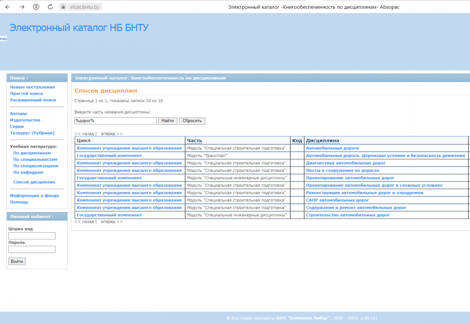Click the Штрих-код input field
The image size is (470, 324).
click(x=32, y=236)
